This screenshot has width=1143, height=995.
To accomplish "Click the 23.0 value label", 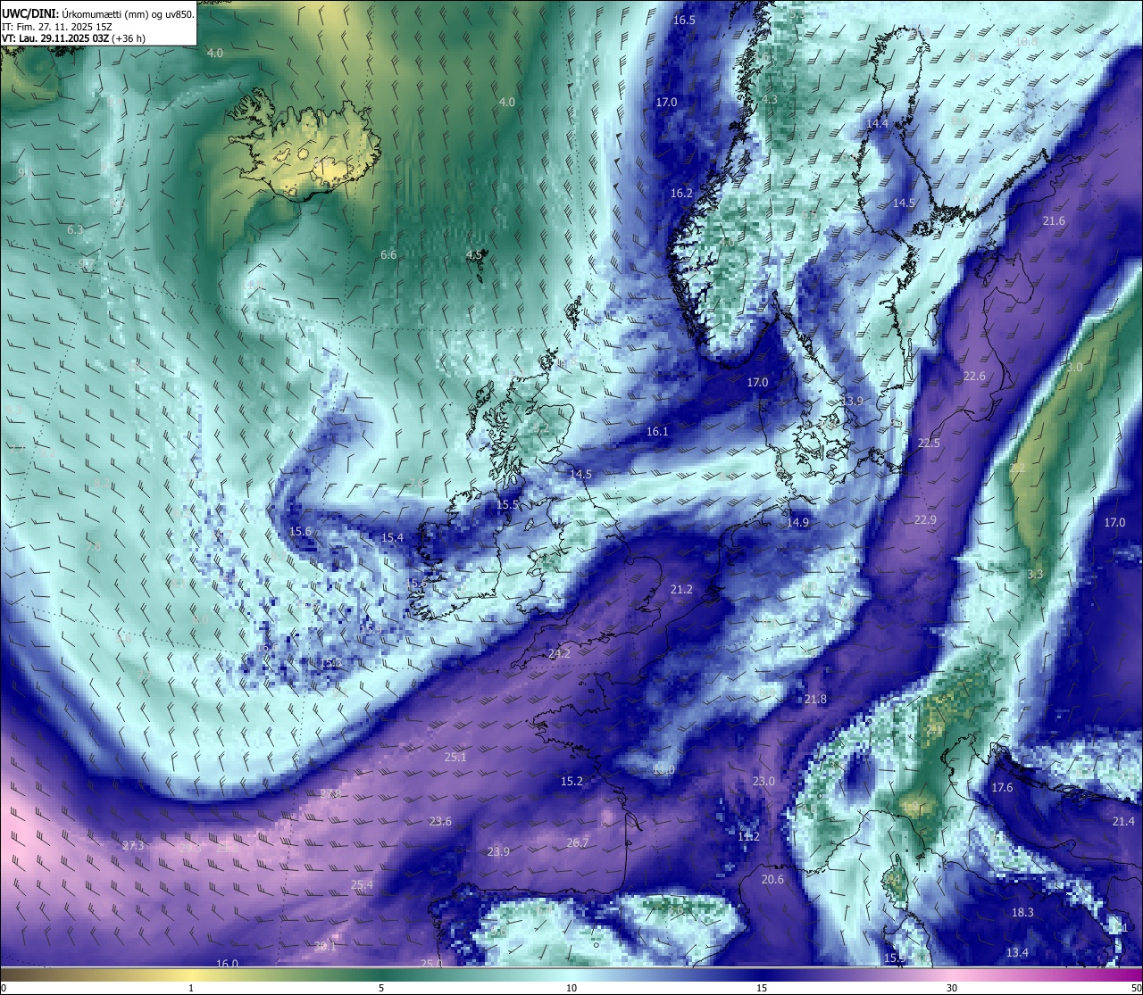I will point(763,782).
